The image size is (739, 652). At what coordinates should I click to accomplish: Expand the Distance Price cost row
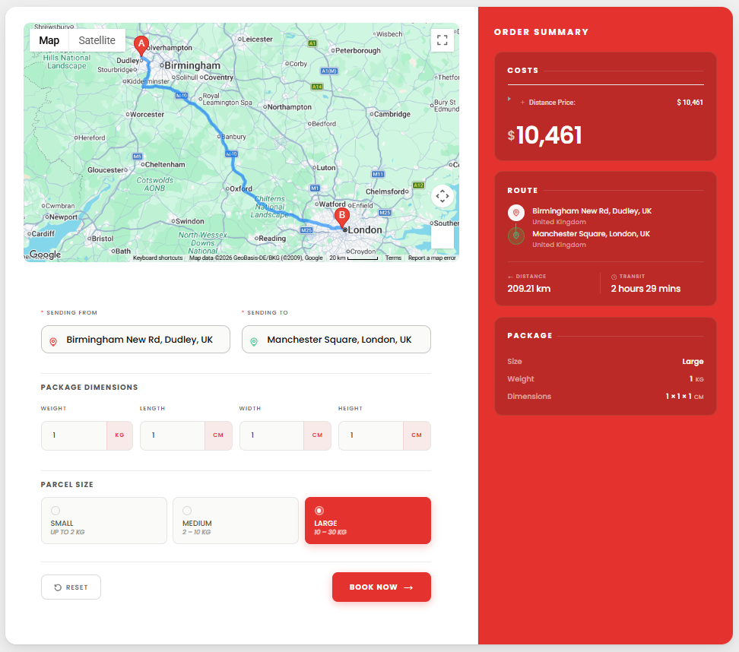[x=509, y=99]
